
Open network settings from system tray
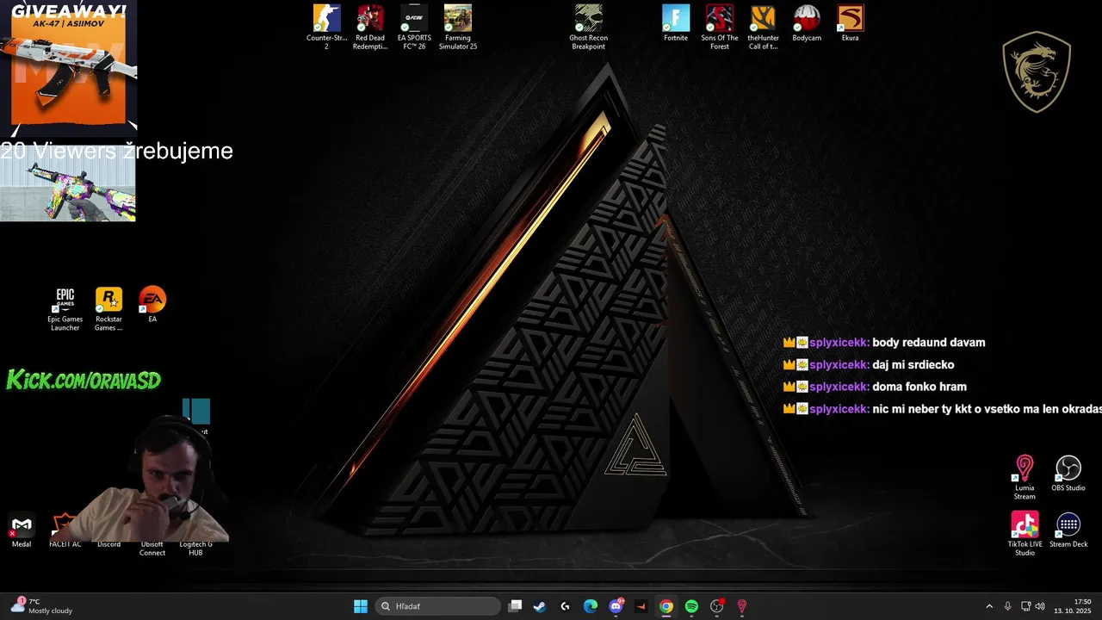(x=1025, y=606)
